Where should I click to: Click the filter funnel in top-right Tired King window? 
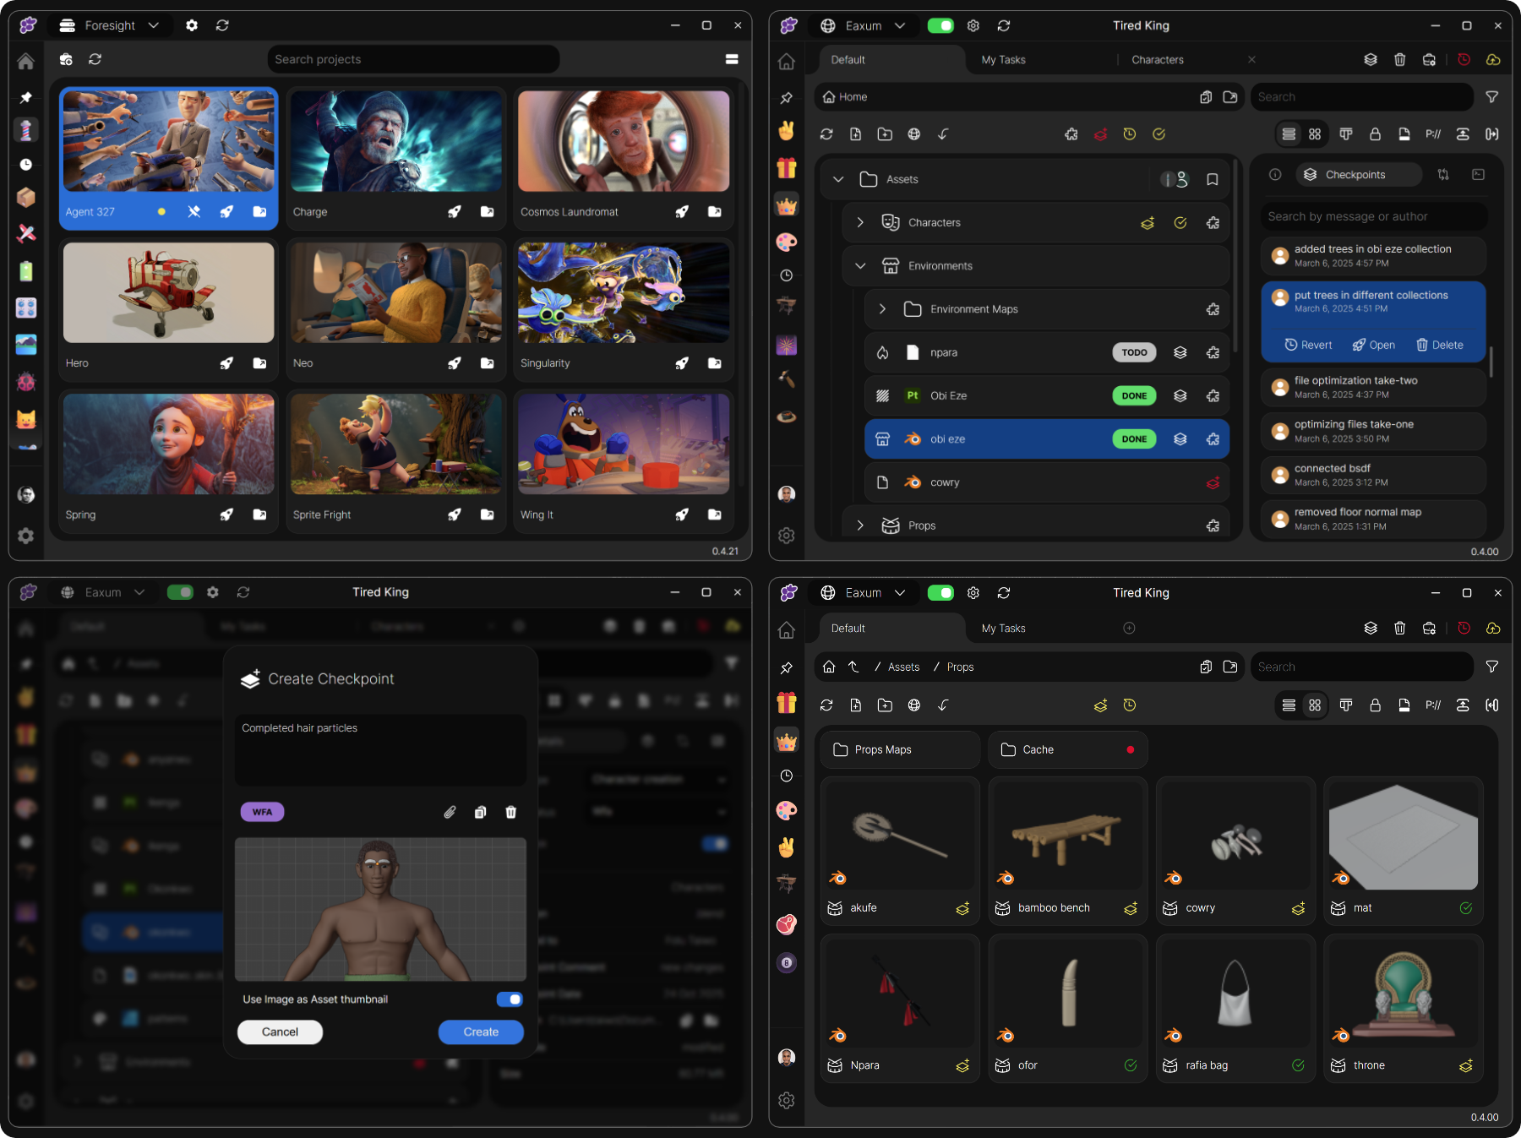coord(1492,97)
